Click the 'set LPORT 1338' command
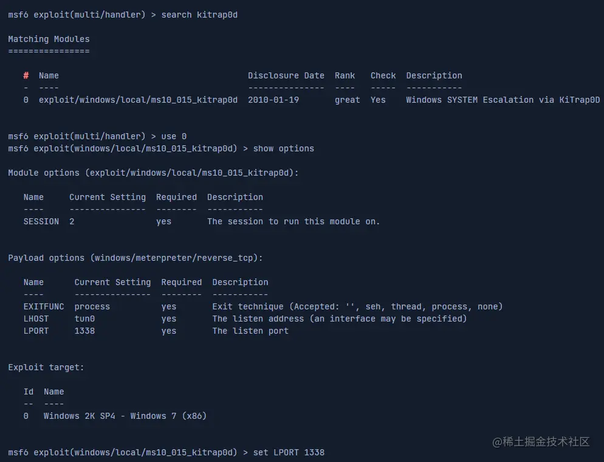This screenshot has width=604, height=462. [289, 452]
